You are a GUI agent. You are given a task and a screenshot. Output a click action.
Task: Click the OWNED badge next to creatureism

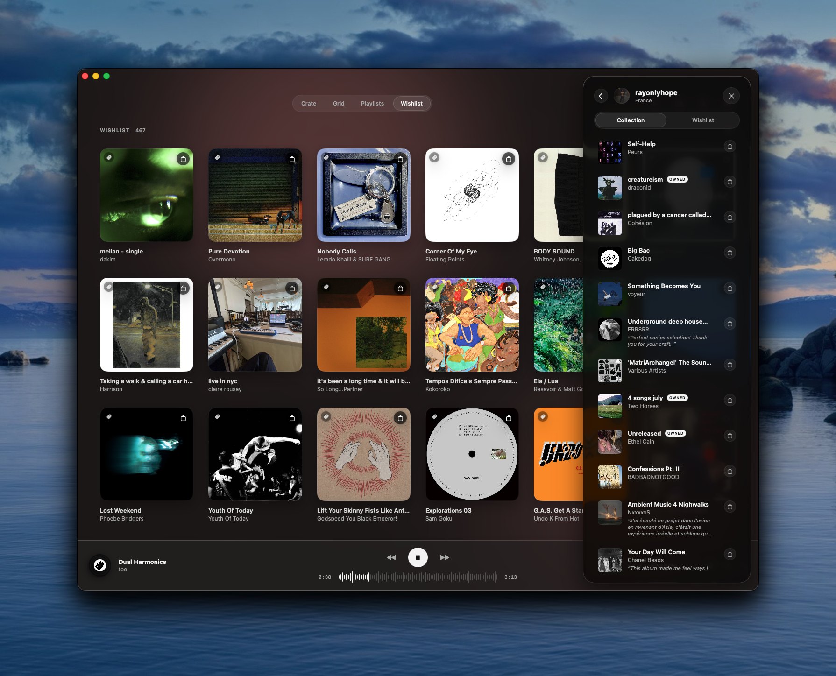677,179
